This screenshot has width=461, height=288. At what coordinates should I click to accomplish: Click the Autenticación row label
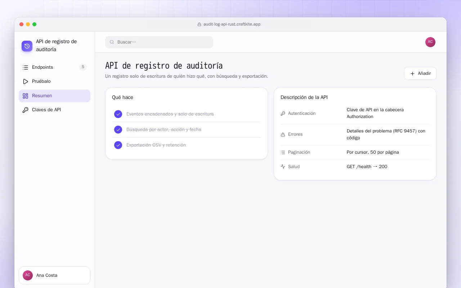coord(302,113)
